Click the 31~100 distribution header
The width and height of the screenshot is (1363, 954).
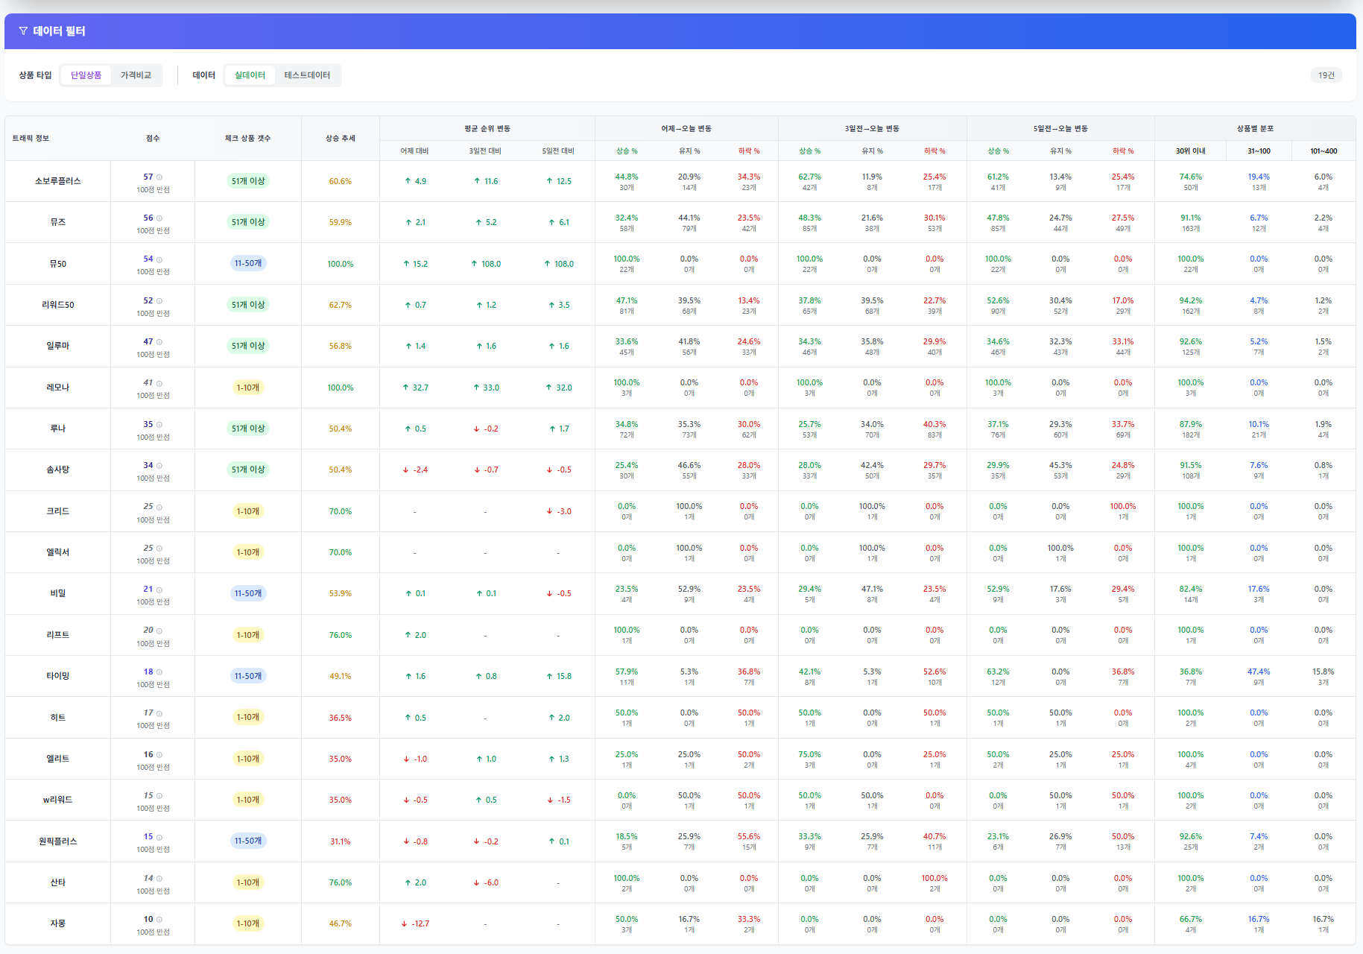1259,151
